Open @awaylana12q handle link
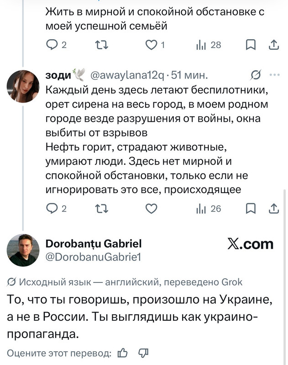 click(127, 75)
